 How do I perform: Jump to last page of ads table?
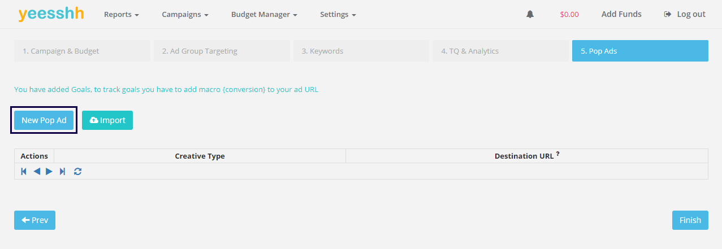[62, 171]
